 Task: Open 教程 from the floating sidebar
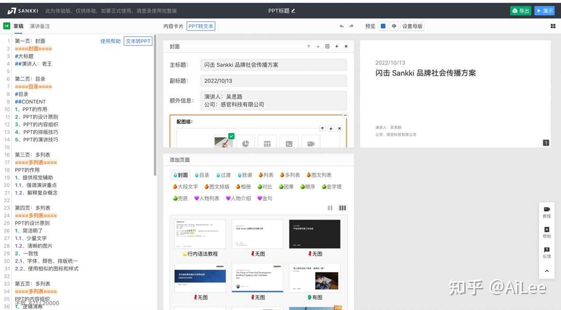pyautogui.click(x=547, y=212)
